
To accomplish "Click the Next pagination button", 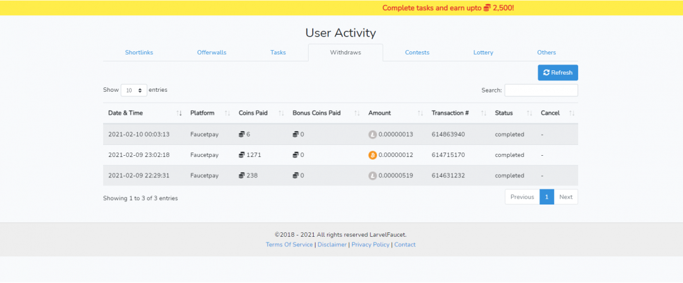I will (x=565, y=197).
